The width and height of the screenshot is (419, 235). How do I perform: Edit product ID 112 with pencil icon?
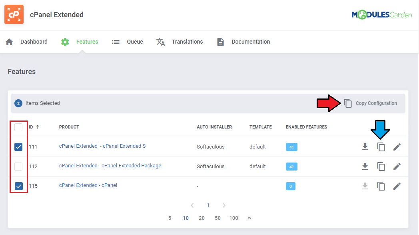[397, 167]
